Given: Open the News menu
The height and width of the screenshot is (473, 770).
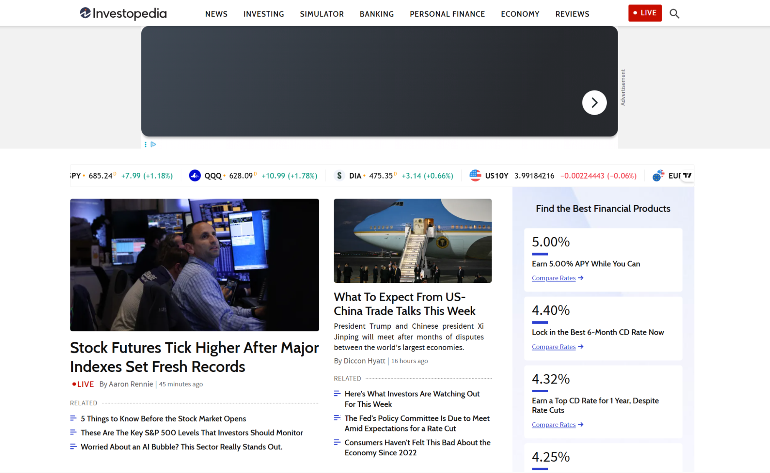Looking at the screenshot, I should tap(216, 14).
